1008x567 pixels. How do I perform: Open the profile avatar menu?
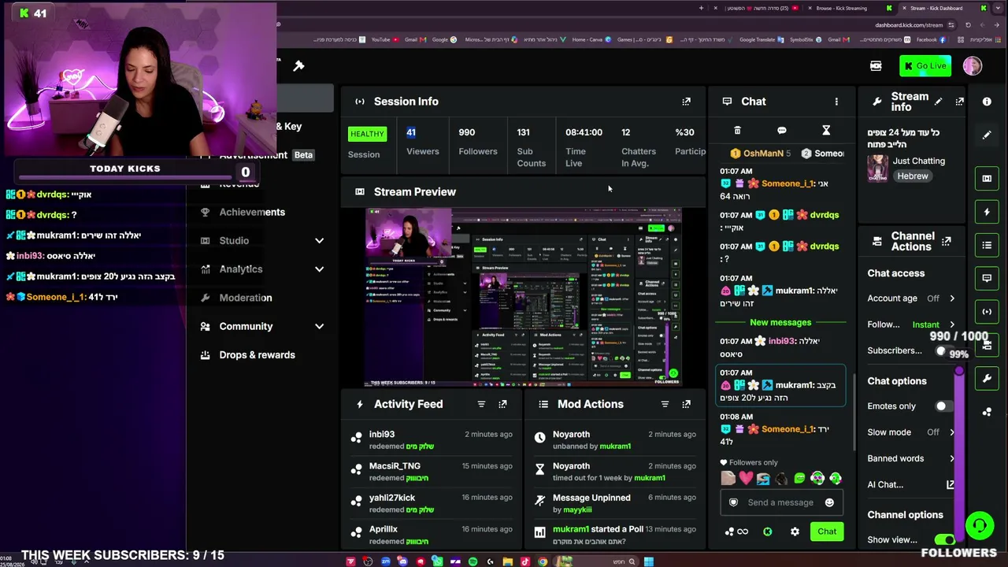pyautogui.click(x=973, y=66)
